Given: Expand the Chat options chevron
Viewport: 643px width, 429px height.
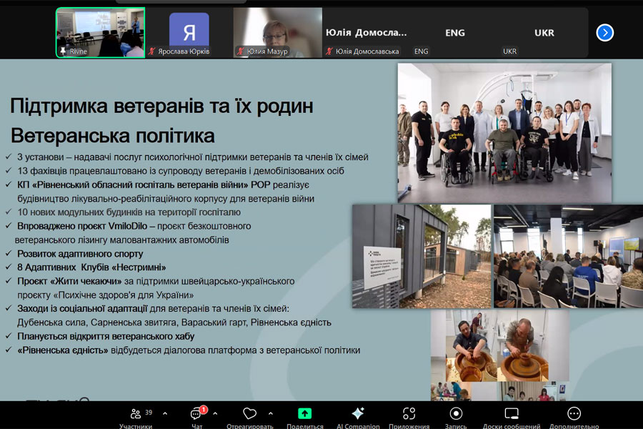Looking at the screenshot, I should click(x=215, y=413).
